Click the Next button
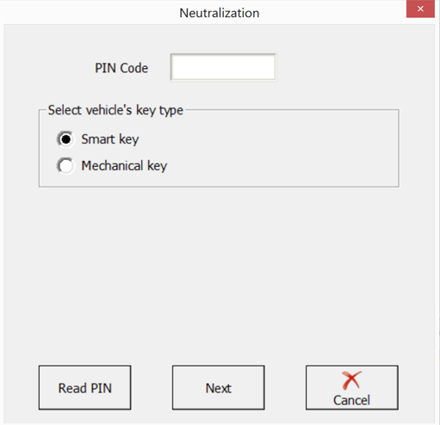The width and height of the screenshot is (440, 425). tap(219, 387)
